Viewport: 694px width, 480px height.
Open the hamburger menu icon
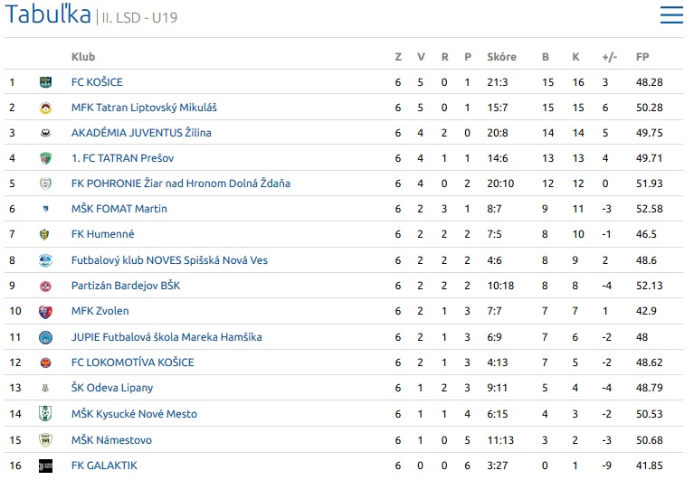(x=671, y=14)
